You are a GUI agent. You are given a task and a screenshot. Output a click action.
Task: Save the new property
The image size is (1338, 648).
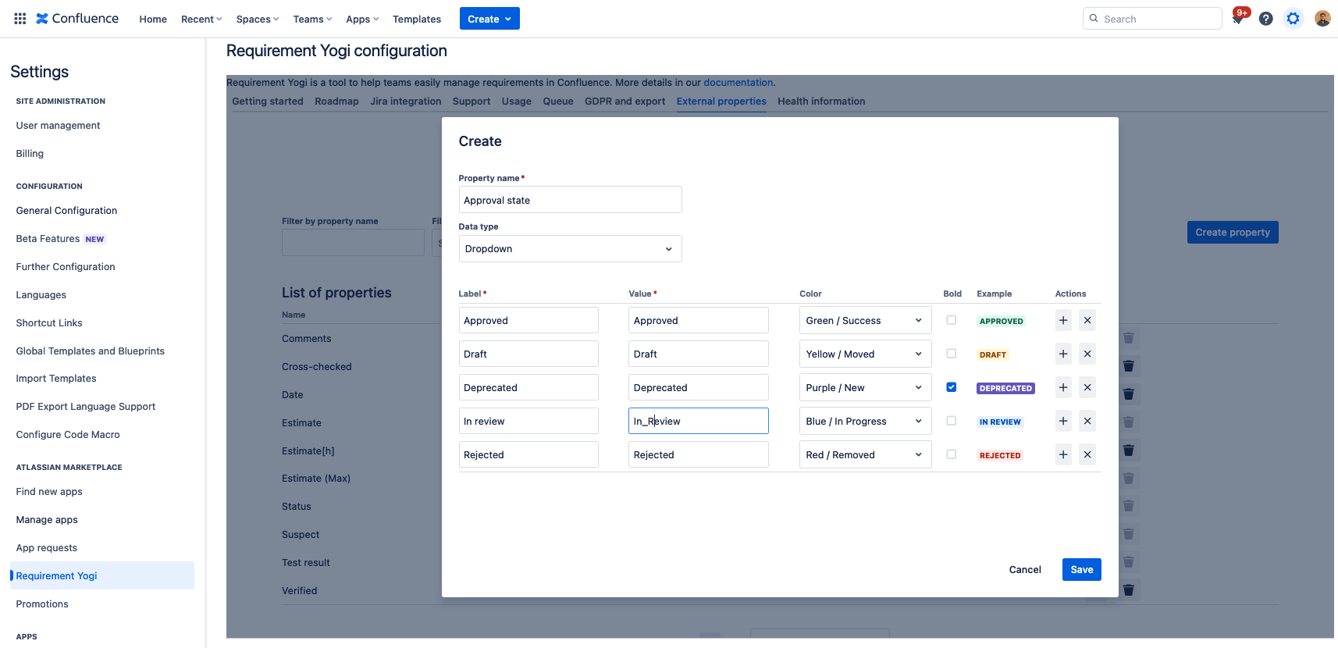(1081, 569)
